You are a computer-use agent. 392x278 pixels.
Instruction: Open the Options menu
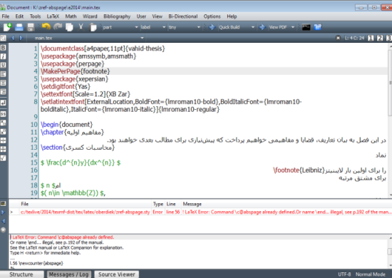coord(212,16)
